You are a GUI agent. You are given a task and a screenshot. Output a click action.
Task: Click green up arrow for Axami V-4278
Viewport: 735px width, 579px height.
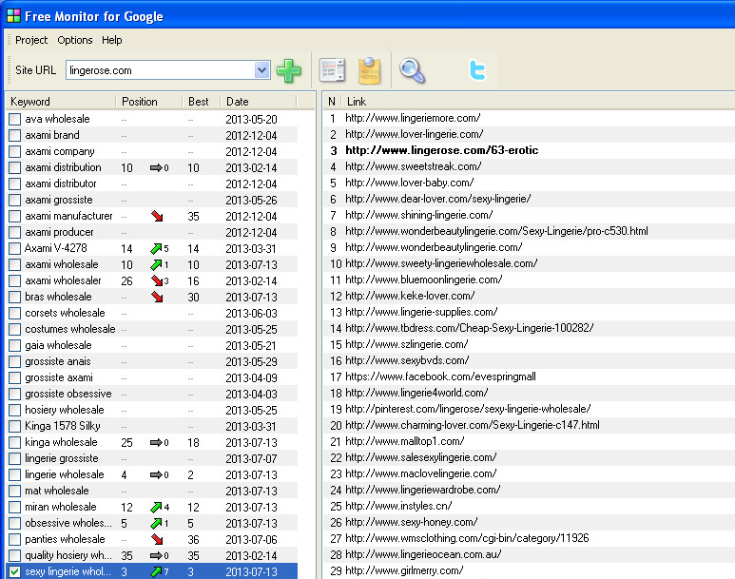(x=156, y=248)
